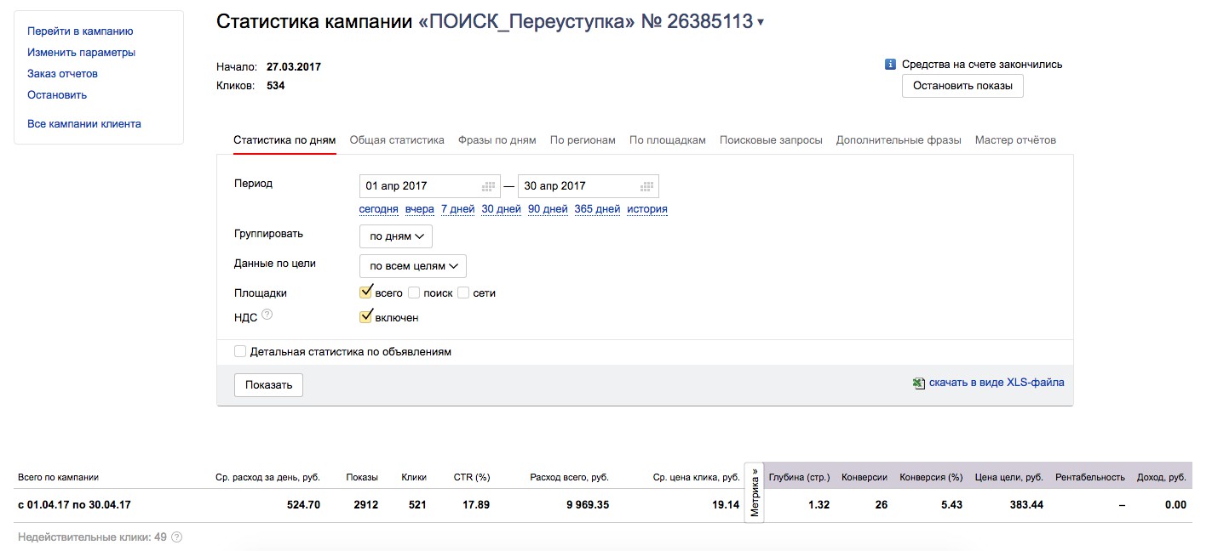Click the «Остановить показы» button
Screen dimensions: 1212x551
(962, 86)
